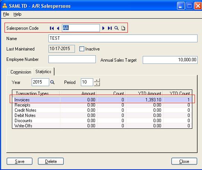Select the Statistics tab

click(x=43, y=72)
